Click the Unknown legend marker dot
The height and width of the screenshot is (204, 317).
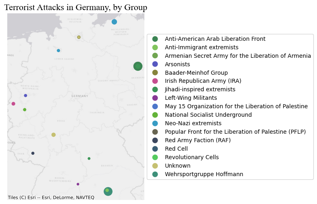click(x=155, y=166)
